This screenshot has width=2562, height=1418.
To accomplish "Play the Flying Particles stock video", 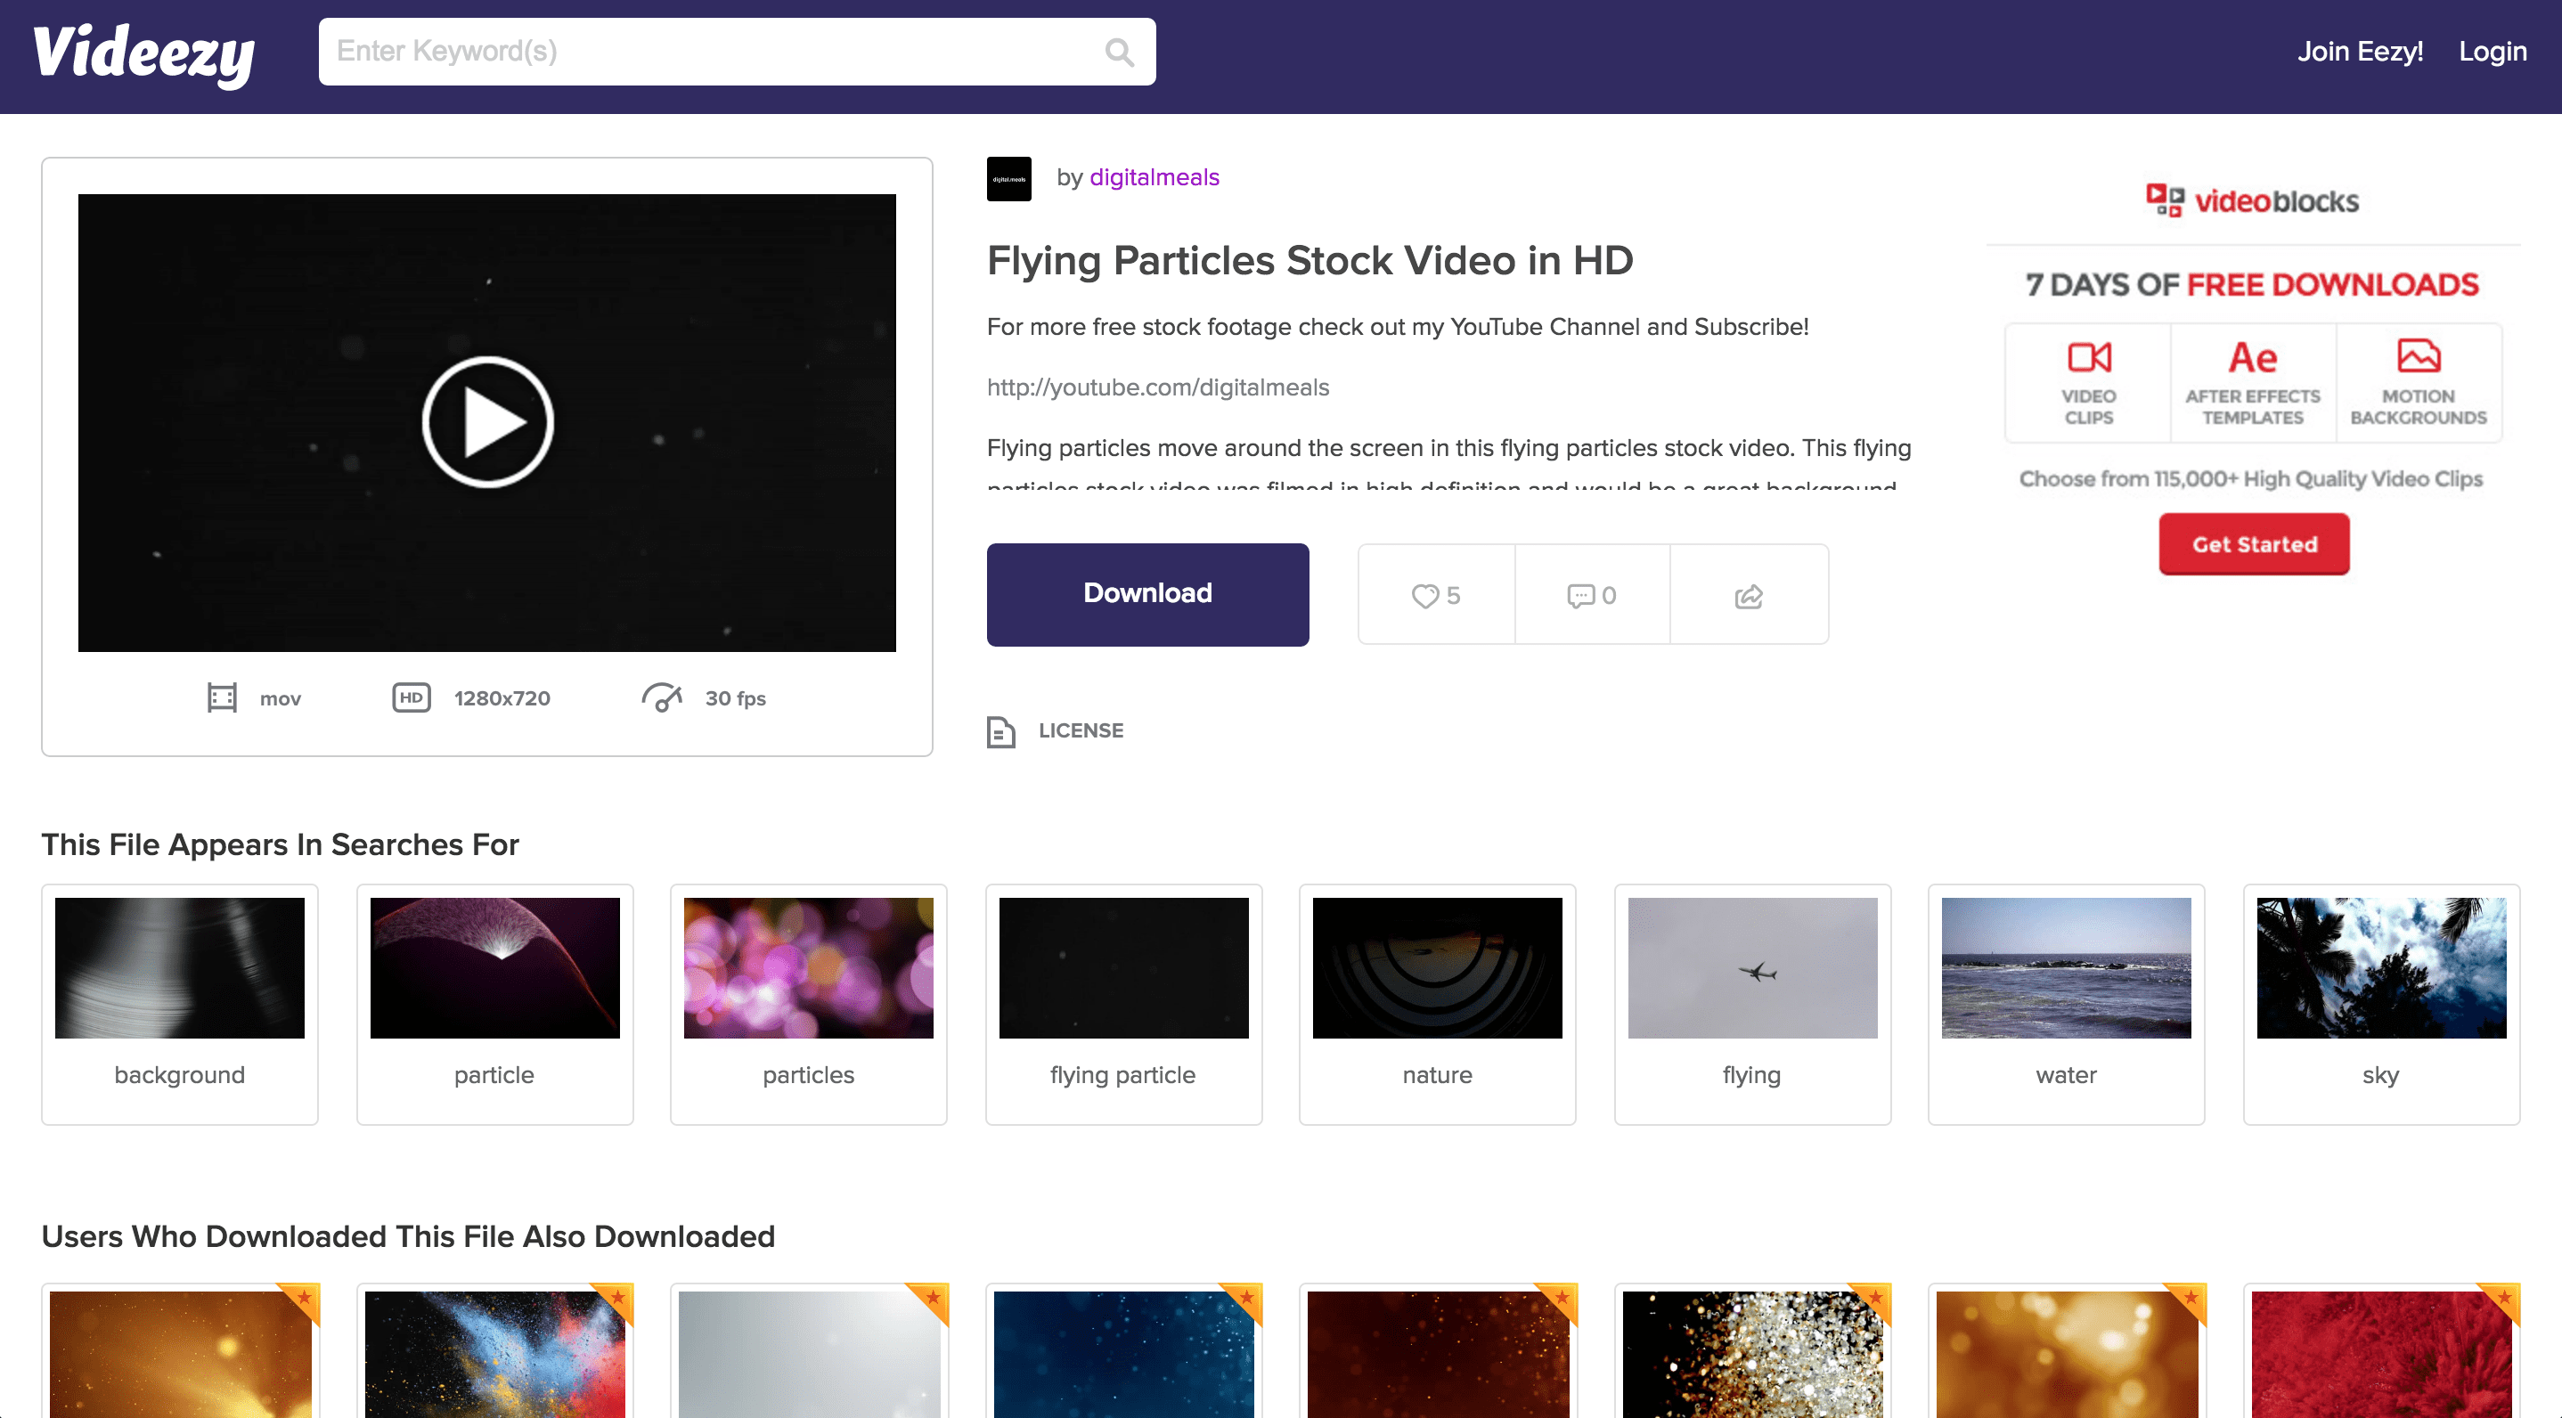I will (486, 420).
